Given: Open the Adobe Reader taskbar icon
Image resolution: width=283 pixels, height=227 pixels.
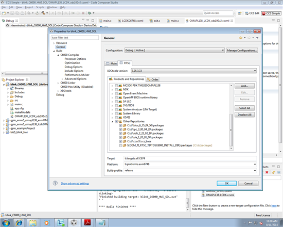Looking at the screenshot, I should coord(87,222).
